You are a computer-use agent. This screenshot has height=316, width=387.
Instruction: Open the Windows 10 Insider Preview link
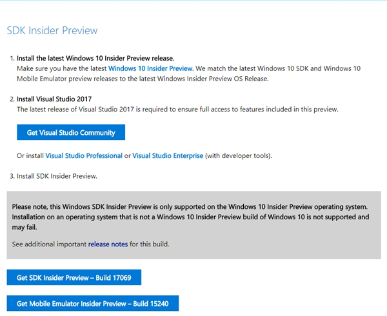click(x=150, y=68)
